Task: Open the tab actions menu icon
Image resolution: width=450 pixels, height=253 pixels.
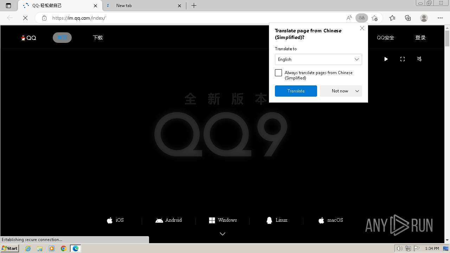Action: 8,6
